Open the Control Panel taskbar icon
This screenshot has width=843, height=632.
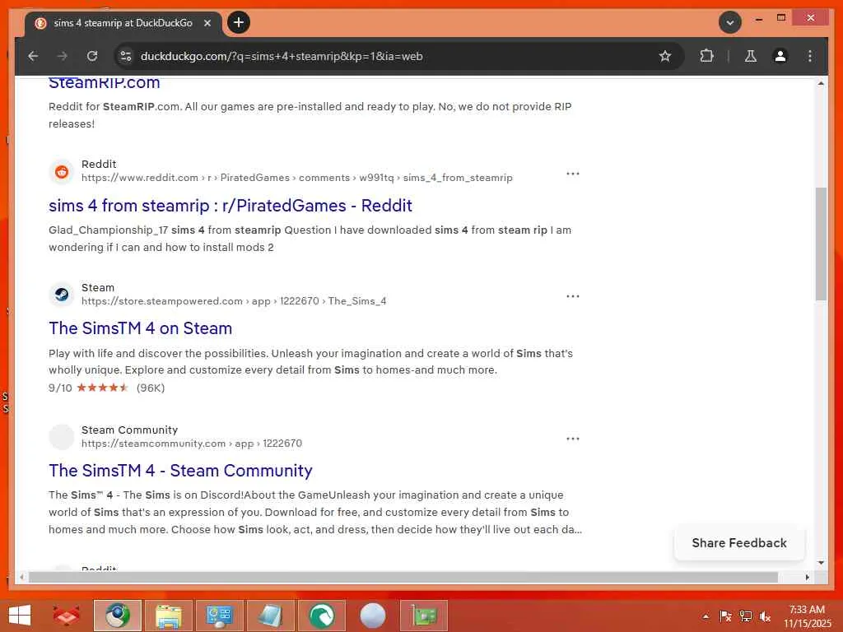[x=220, y=616]
